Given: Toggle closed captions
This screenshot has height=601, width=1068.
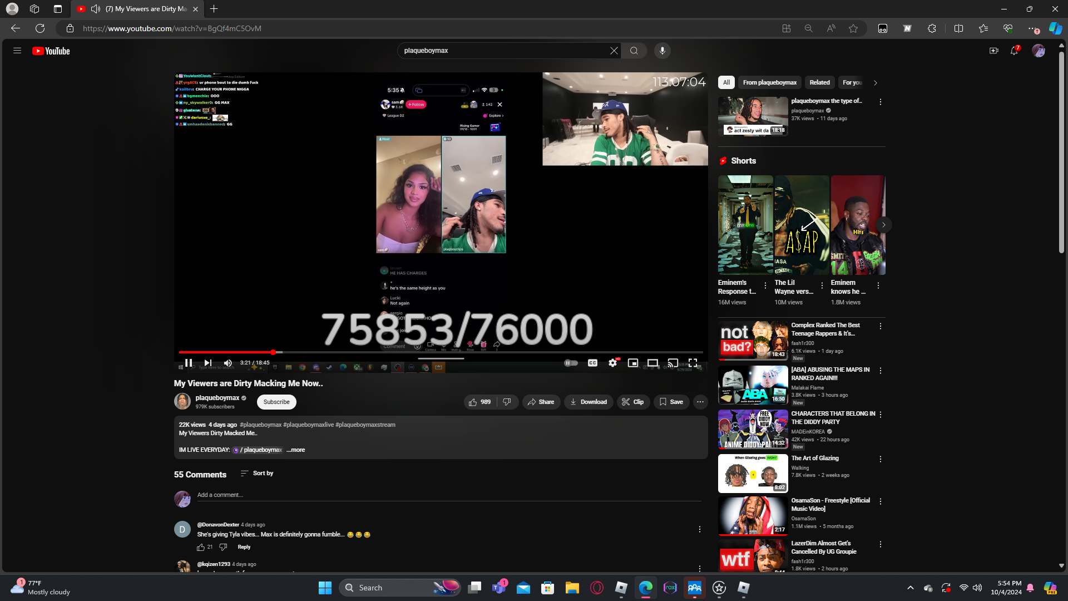Looking at the screenshot, I should pyautogui.click(x=592, y=363).
